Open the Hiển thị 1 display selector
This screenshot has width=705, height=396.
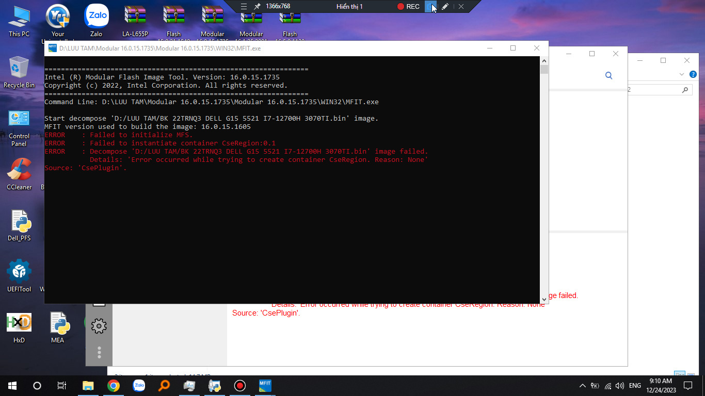coord(349,6)
